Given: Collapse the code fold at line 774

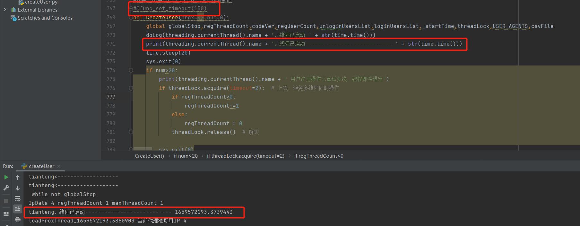Looking at the screenshot, I should [131, 70].
